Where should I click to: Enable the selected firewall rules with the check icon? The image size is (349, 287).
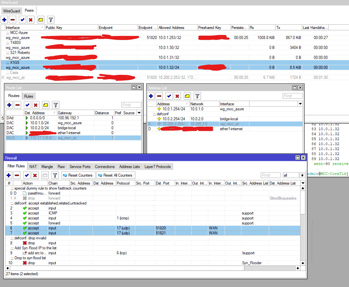pyautogui.click(x=27, y=175)
